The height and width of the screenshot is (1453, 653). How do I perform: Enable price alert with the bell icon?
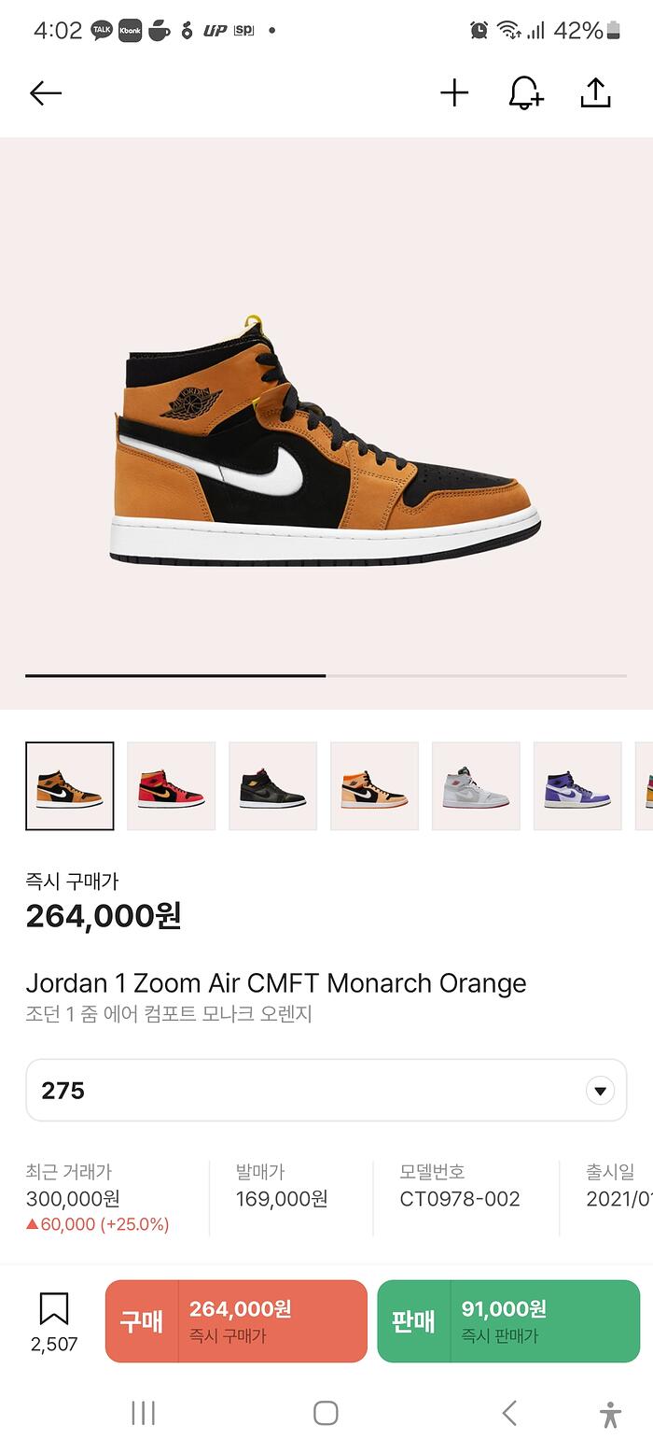(x=525, y=93)
